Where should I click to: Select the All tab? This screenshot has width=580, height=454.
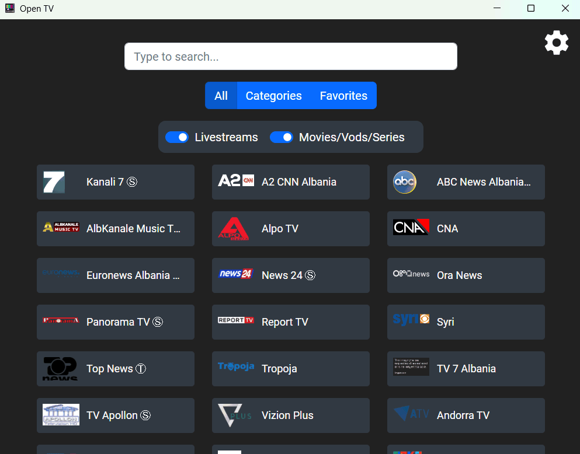point(221,96)
